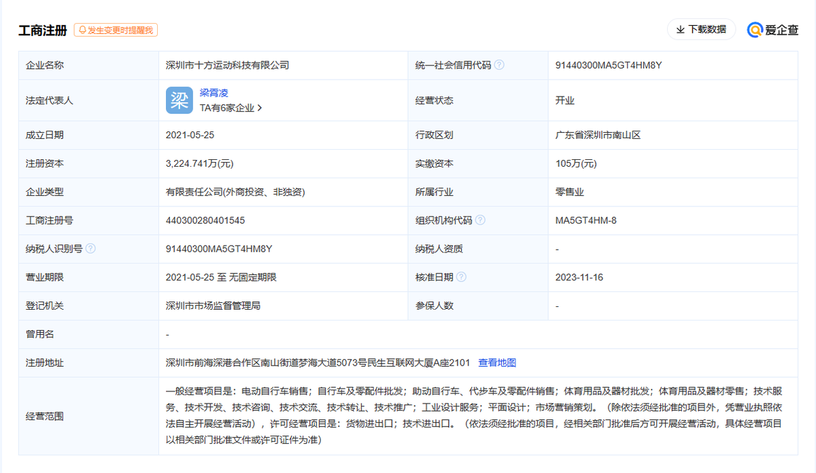The height and width of the screenshot is (473, 816).
Task: Click the 发生变更时提醒我 reminder button
Action: point(116,30)
